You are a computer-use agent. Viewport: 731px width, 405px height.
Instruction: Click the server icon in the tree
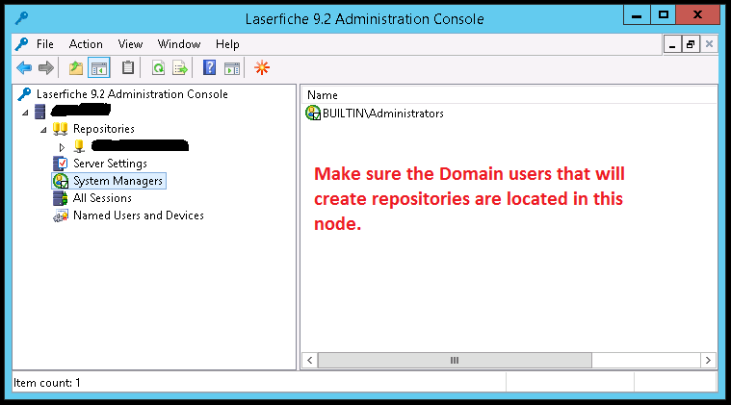click(40, 112)
